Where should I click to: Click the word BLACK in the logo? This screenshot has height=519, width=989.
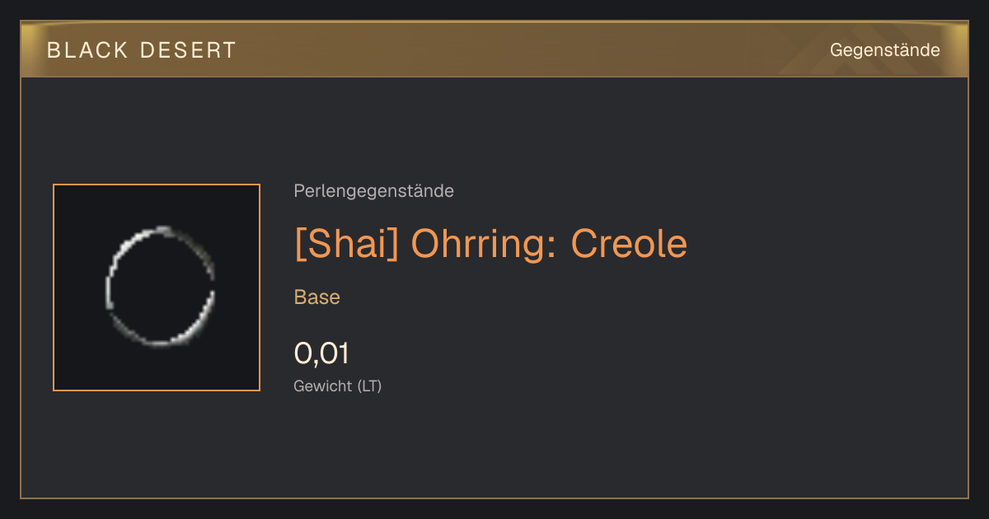click(87, 50)
